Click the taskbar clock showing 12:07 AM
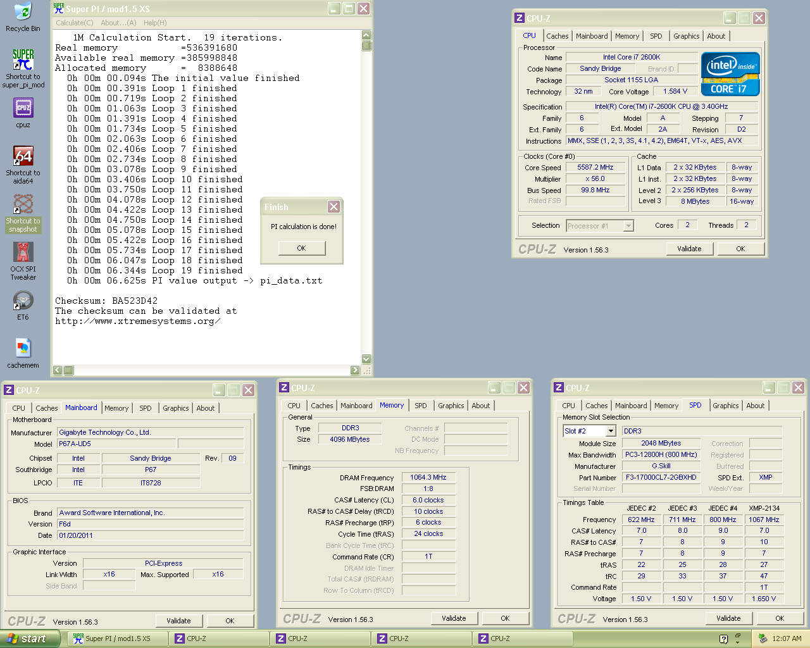This screenshot has height=648, width=810. click(x=787, y=639)
